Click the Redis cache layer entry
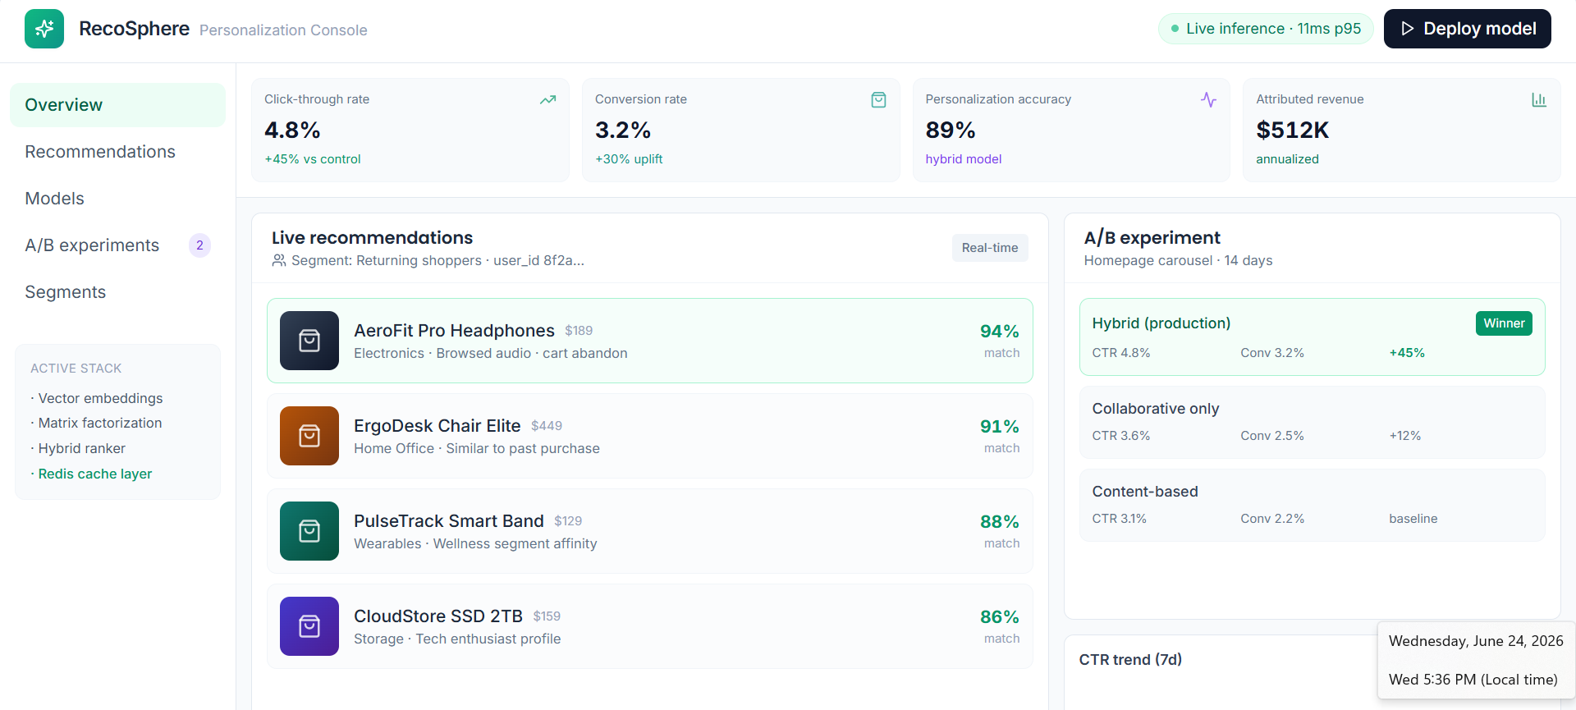 [x=95, y=474]
